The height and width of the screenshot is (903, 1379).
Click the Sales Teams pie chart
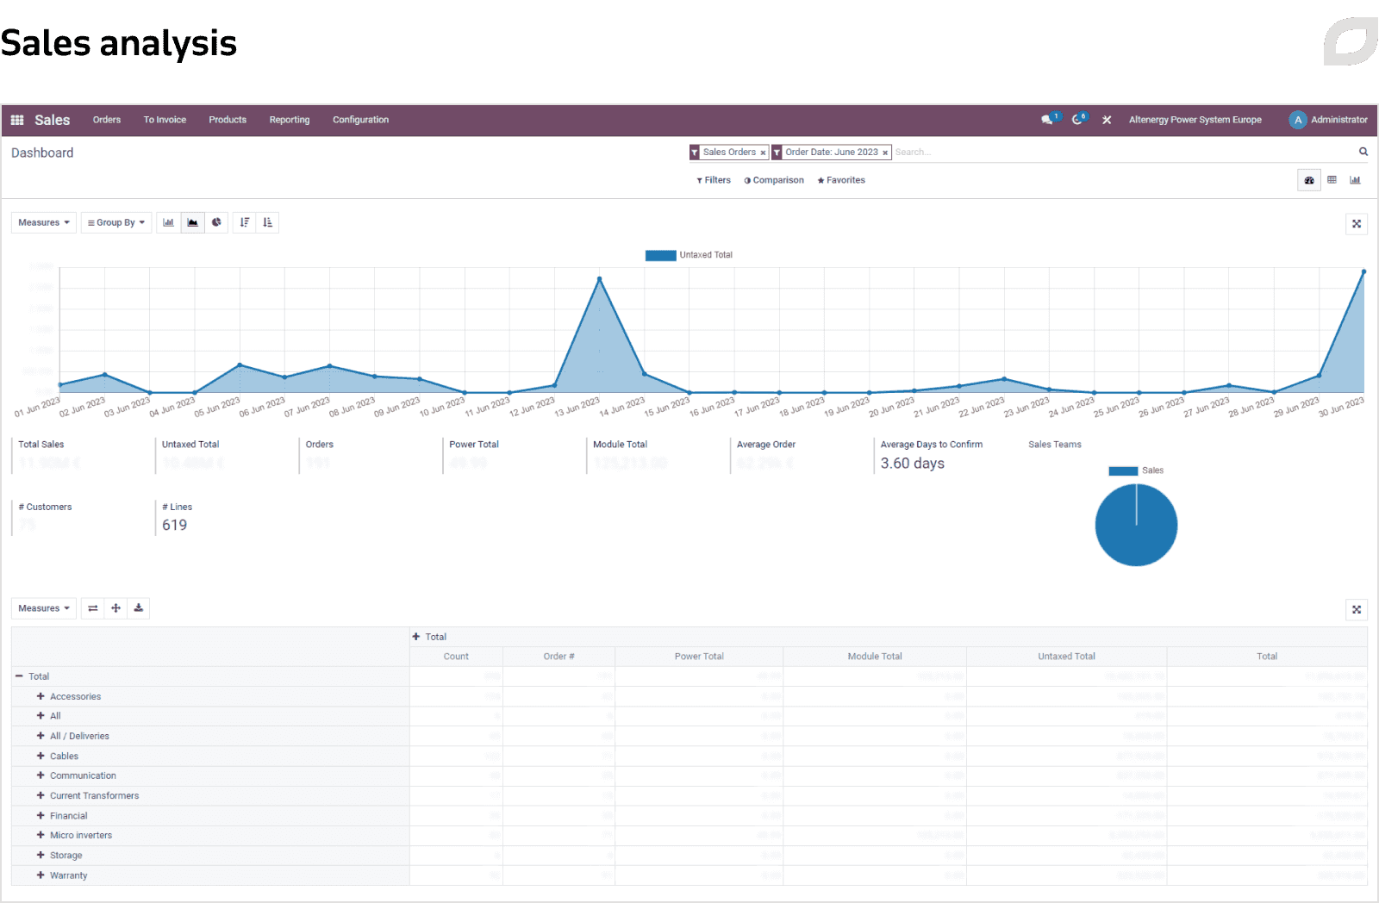(x=1136, y=525)
